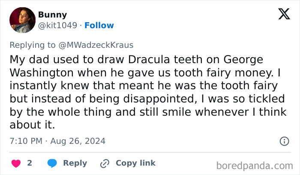Like the tweet with the heart icon
The width and height of the screenshot is (300, 175).
point(16,163)
